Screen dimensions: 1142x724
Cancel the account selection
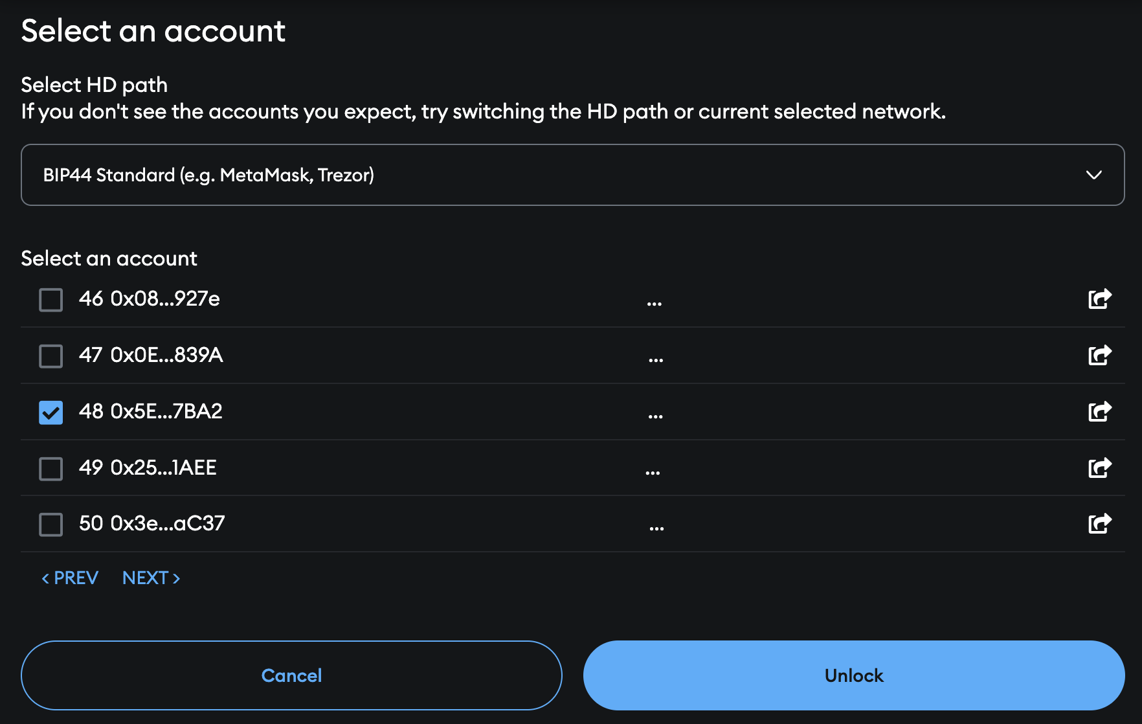(291, 675)
